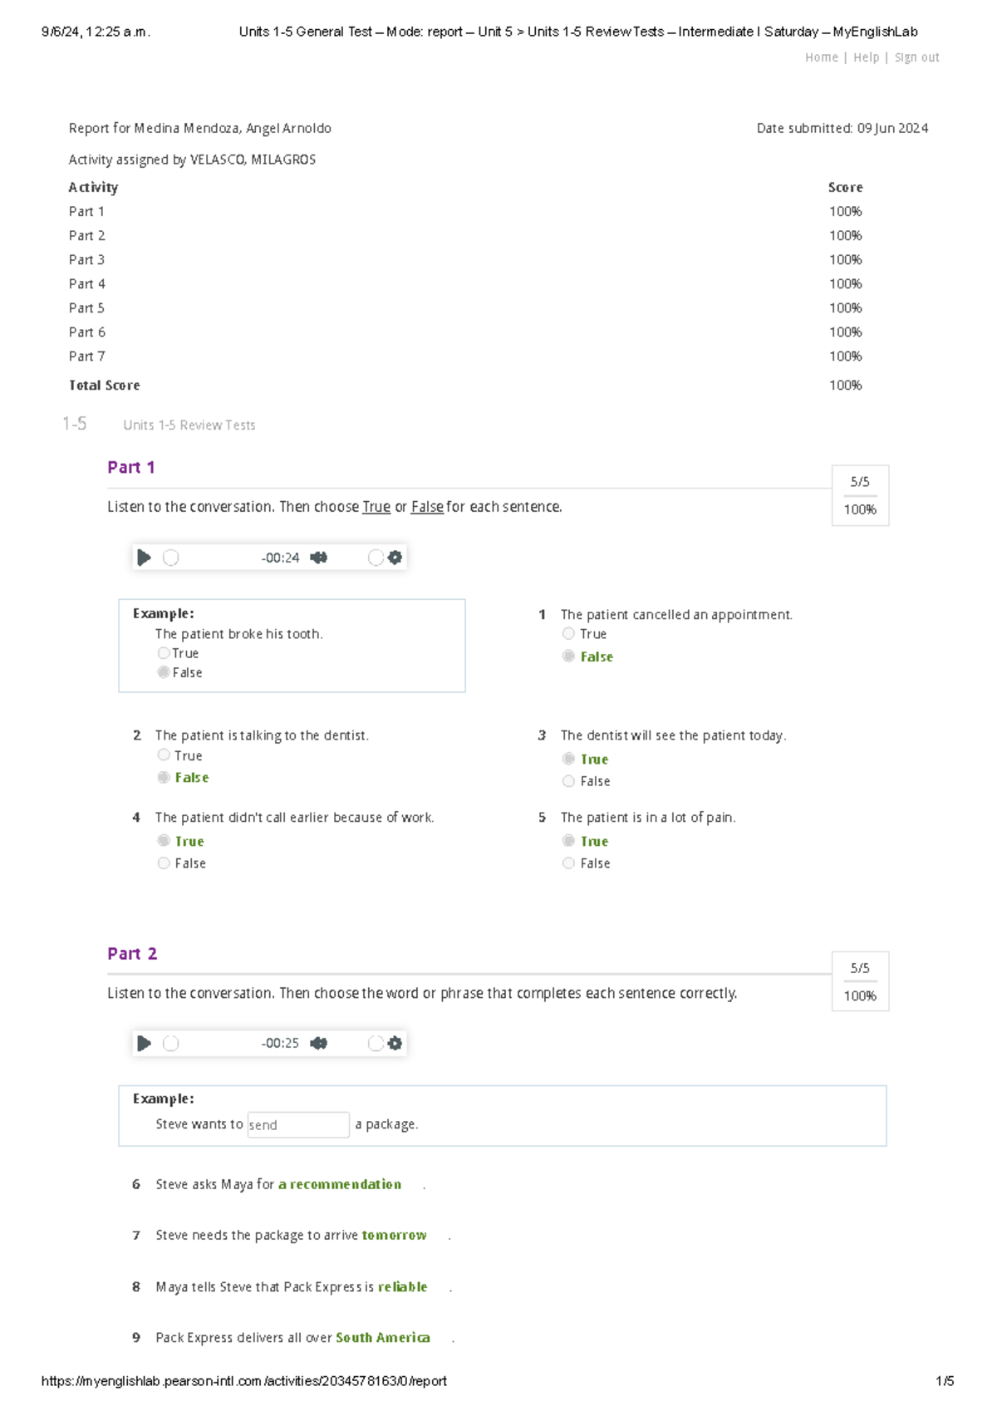Play the Part 2 conversation audio
Viewport: 997px width, 1411px height.
(x=143, y=1043)
